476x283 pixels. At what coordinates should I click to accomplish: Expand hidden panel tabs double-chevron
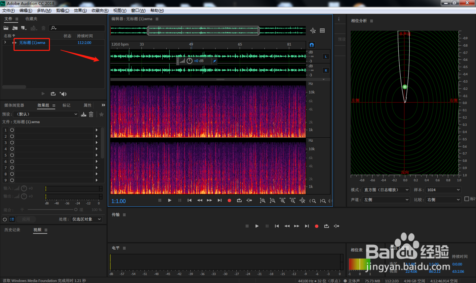point(103,105)
